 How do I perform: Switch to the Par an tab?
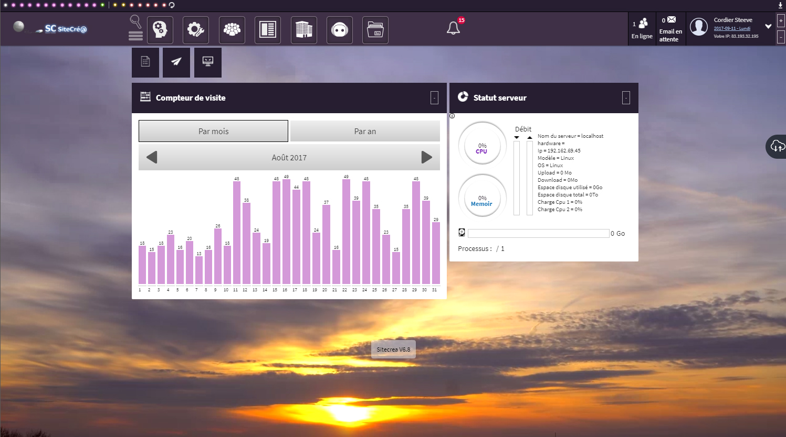365,131
